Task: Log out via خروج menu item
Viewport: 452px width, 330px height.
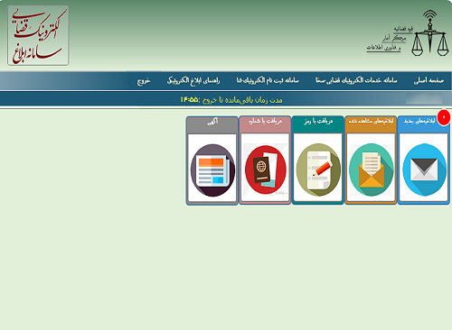Action: (144, 81)
